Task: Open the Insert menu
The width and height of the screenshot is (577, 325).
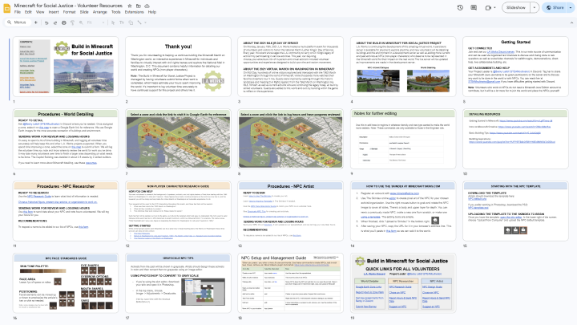Action: [54, 12]
